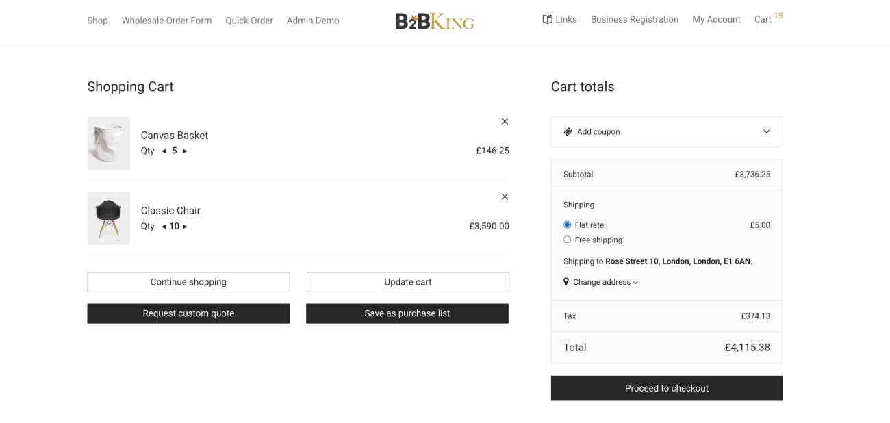Expand the Add coupon chevron
This screenshot has width=890, height=423.
coord(767,131)
